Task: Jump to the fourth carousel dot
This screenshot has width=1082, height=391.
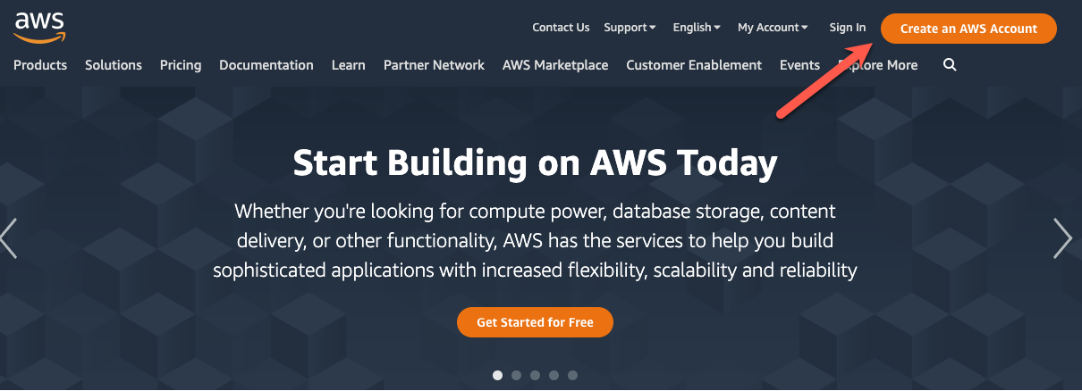Action: pos(554,375)
